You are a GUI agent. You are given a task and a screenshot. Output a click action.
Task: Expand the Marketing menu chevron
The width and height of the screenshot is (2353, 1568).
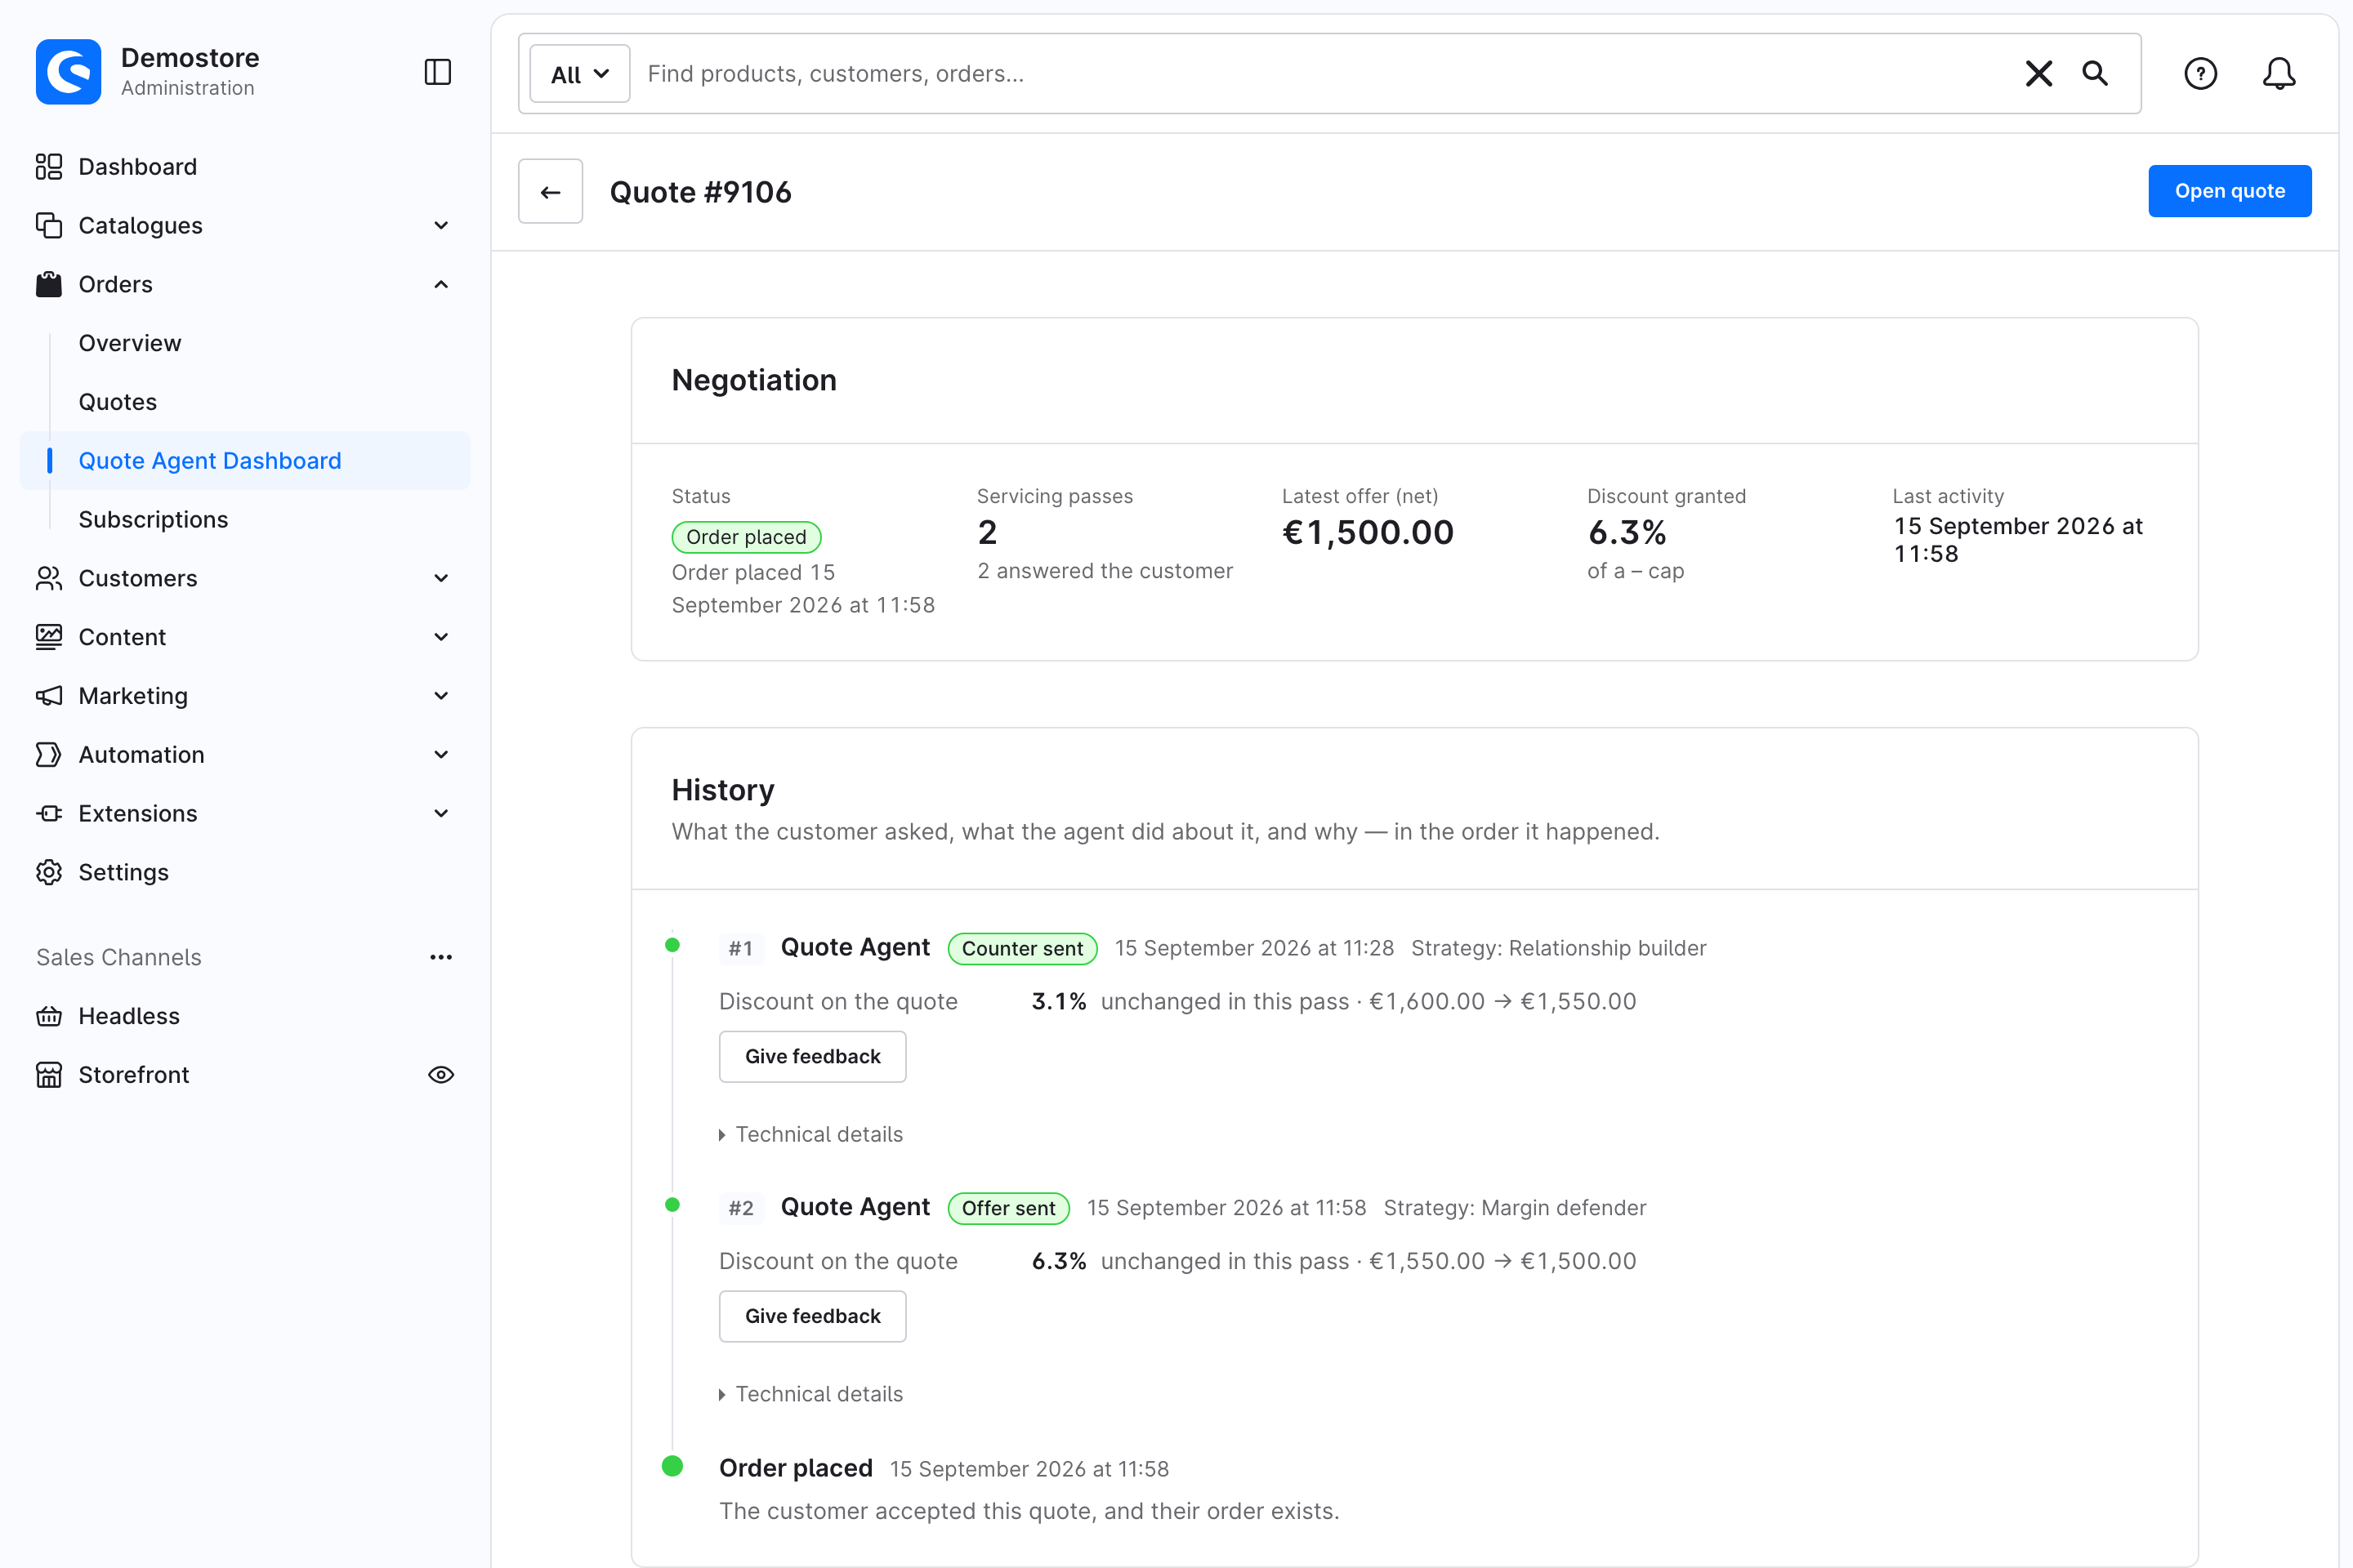(x=441, y=696)
